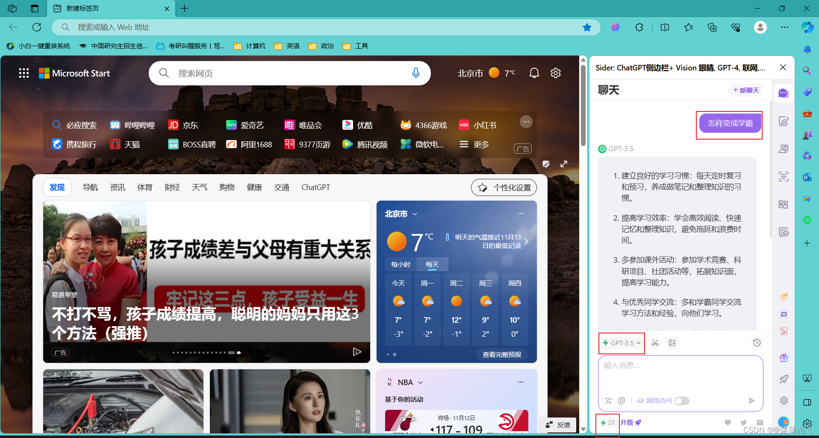Open collections icon in toolbar

tap(712, 27)
